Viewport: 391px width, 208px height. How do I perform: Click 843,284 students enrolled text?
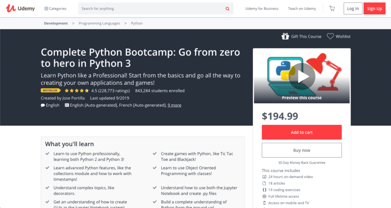[x=160, y=91]
